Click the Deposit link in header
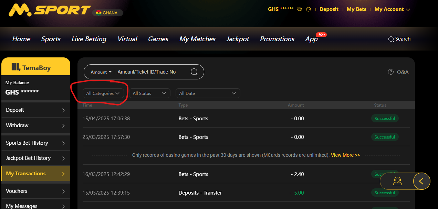438x209 pixels. coord(329,9)
